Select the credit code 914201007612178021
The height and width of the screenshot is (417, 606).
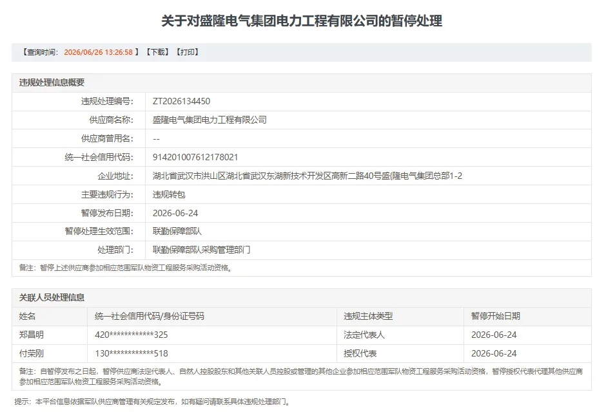point(195,157)
